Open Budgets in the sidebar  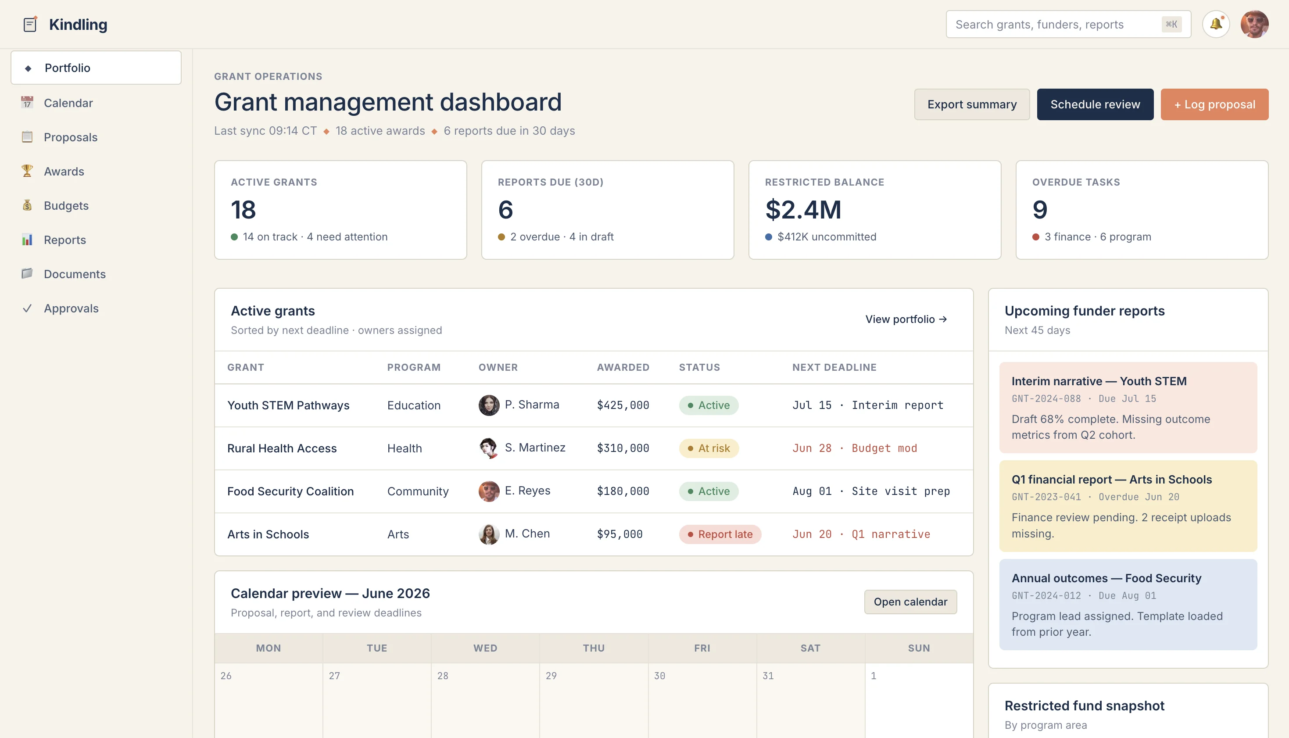click(x=96, y=205)
